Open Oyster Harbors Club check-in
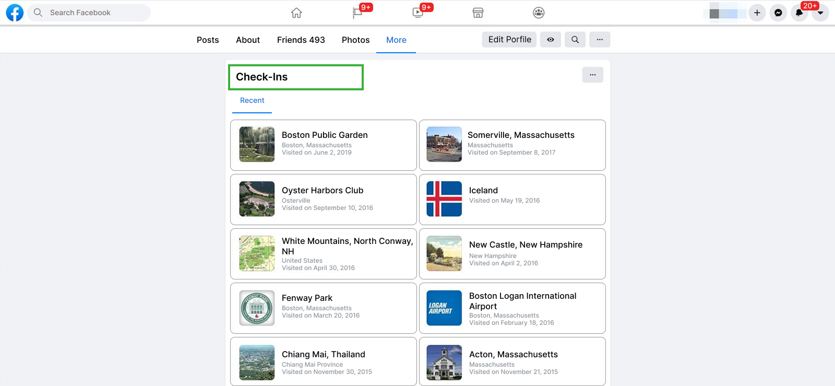The width and height of the screenshot is (835, 386). click(324, 200)
